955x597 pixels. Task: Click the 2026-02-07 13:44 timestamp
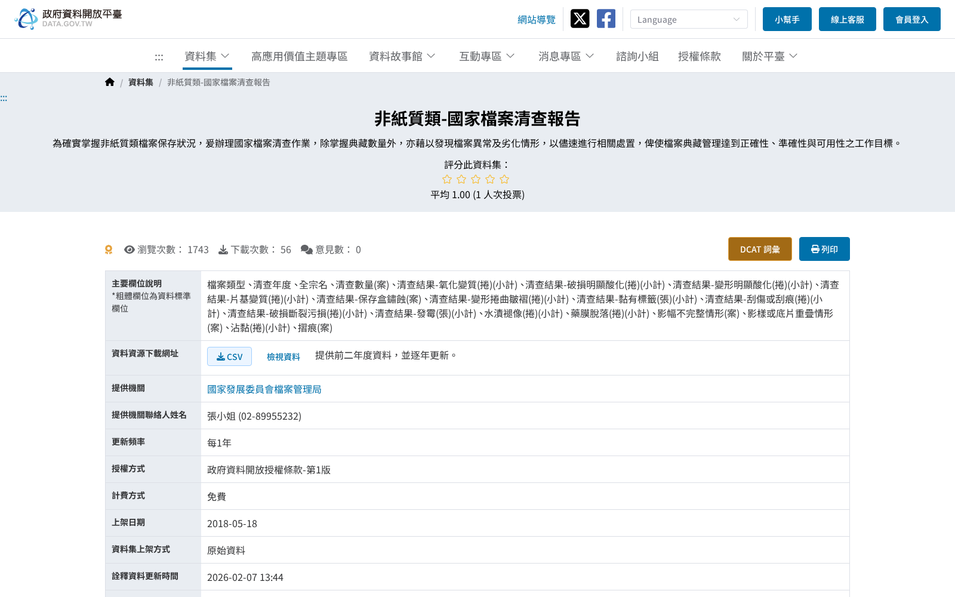tap(245, 577)
